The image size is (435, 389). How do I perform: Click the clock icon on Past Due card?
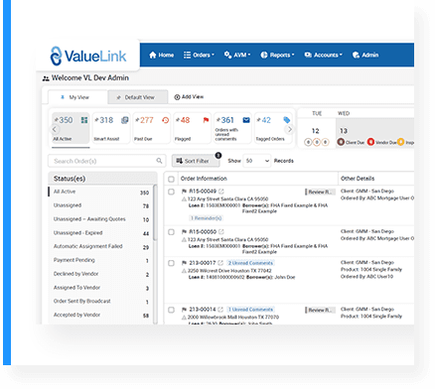[165, 120]
